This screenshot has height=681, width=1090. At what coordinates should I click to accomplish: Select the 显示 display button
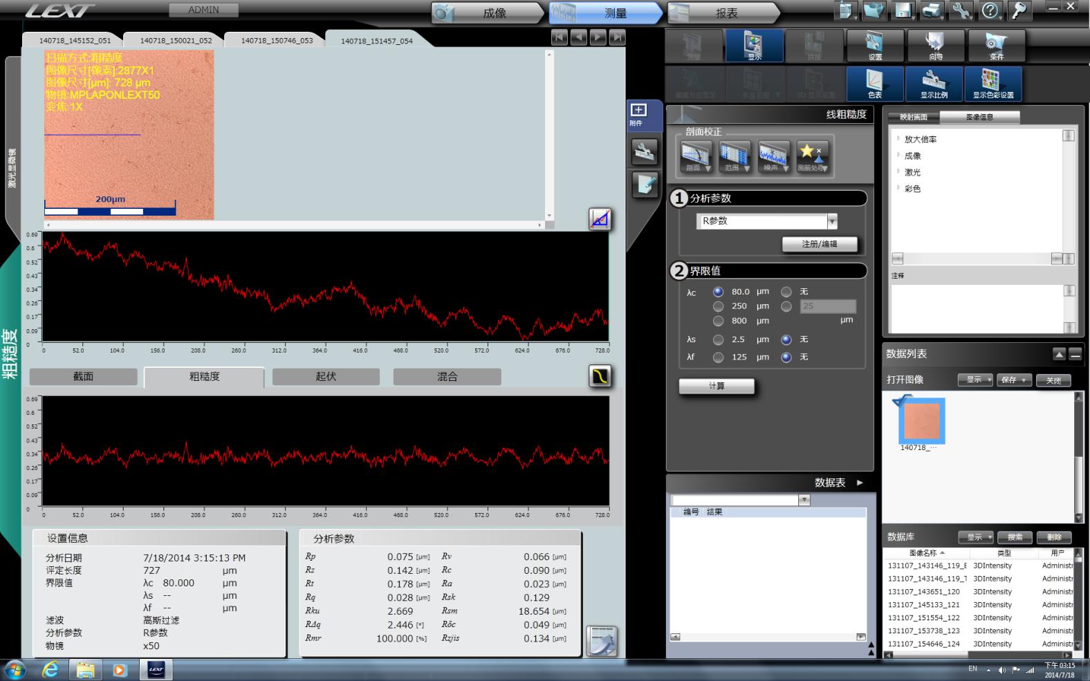[754, 46]
